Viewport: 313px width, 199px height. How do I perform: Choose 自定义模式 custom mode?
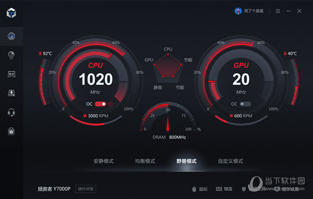[x=231, y=161]
